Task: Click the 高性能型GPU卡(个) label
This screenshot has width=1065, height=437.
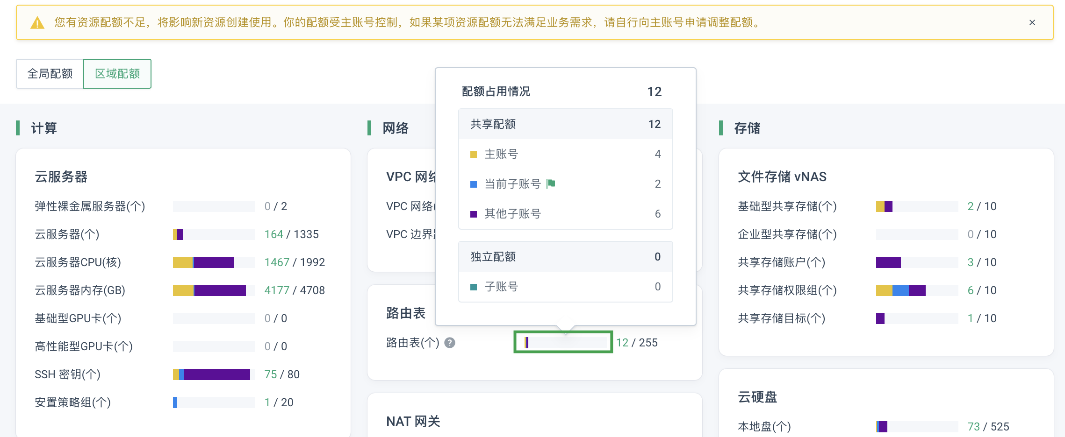Action: pyautogui.click(x=84, y=346)
